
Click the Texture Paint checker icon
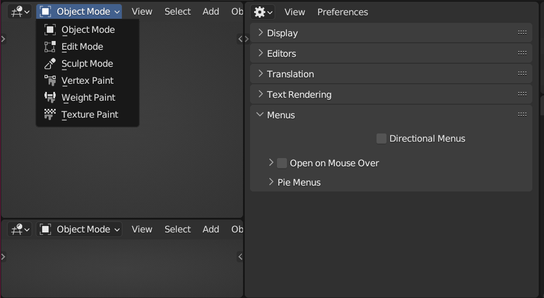point(50,115)
